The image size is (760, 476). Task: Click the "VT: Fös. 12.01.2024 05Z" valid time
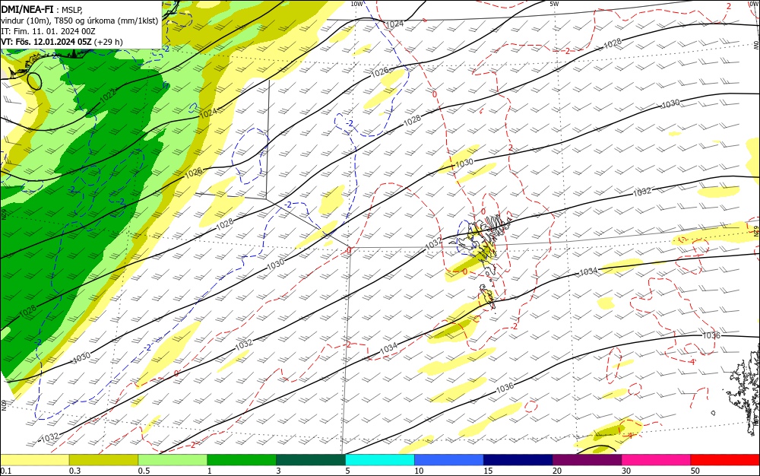pos(46,42)
